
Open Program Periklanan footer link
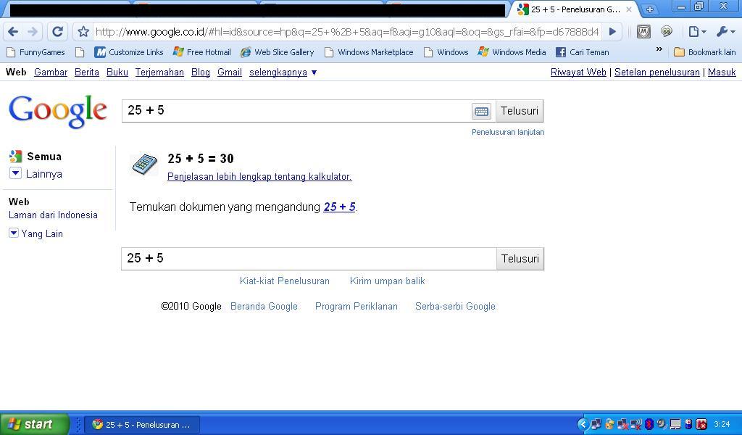click(x=357, y=306)
